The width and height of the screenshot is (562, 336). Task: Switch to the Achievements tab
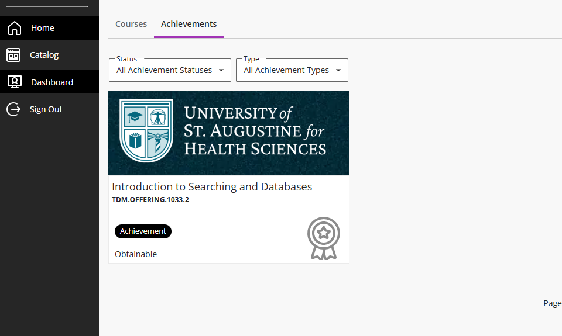(189, 24)
